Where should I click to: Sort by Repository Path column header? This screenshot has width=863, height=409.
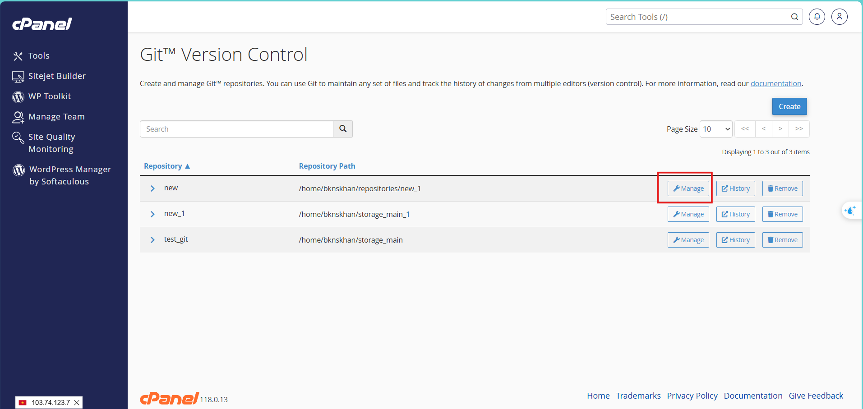pos(327,166)
